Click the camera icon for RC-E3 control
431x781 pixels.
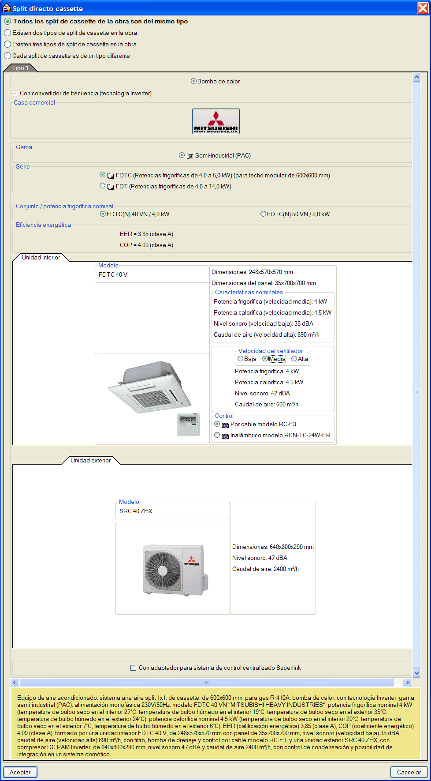point(225,425)
